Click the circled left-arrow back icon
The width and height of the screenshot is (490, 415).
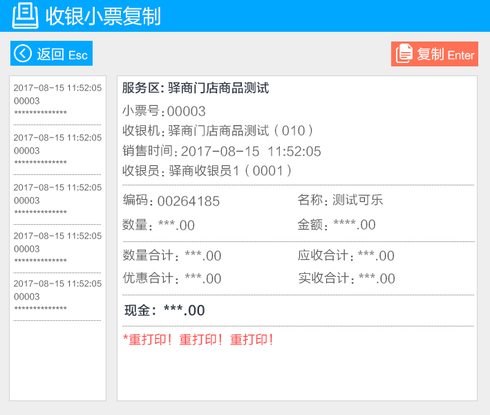(23, 54)
